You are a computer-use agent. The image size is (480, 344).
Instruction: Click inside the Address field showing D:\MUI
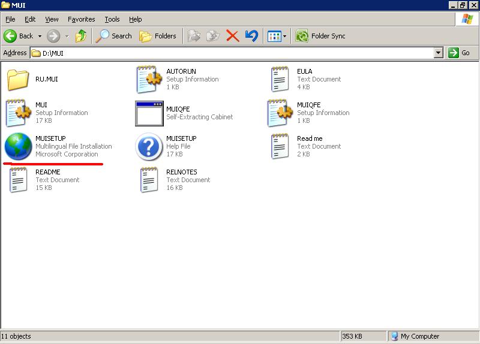[234, 53]
